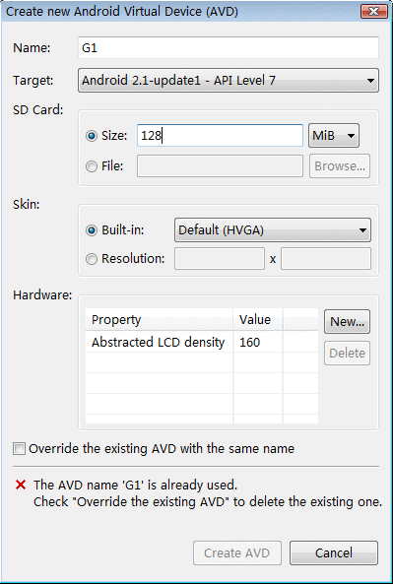The width and height of the screenshot is (393, 584).
Task: Click the Property column header
Action: pyautogui.click(x=159, y=319)
